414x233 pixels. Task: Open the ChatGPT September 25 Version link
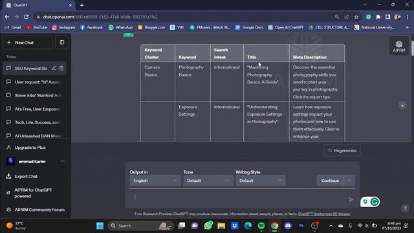(x=324, y=214)
